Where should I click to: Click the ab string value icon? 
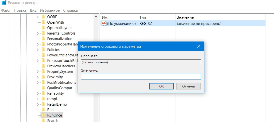104,24
